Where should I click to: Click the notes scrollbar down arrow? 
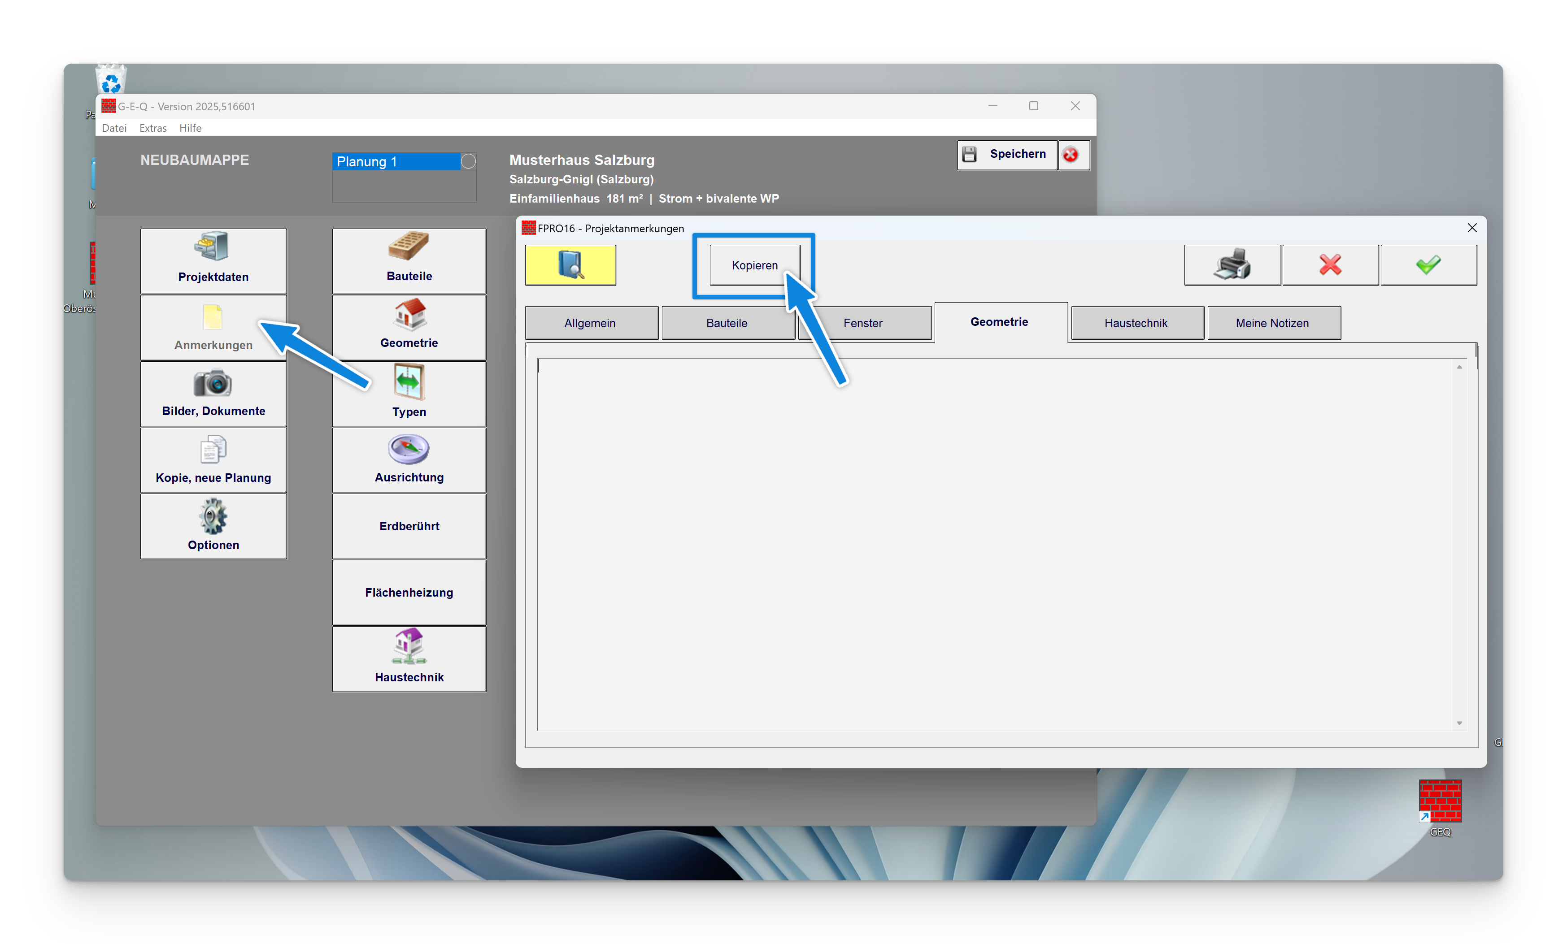pos(1459,723)
